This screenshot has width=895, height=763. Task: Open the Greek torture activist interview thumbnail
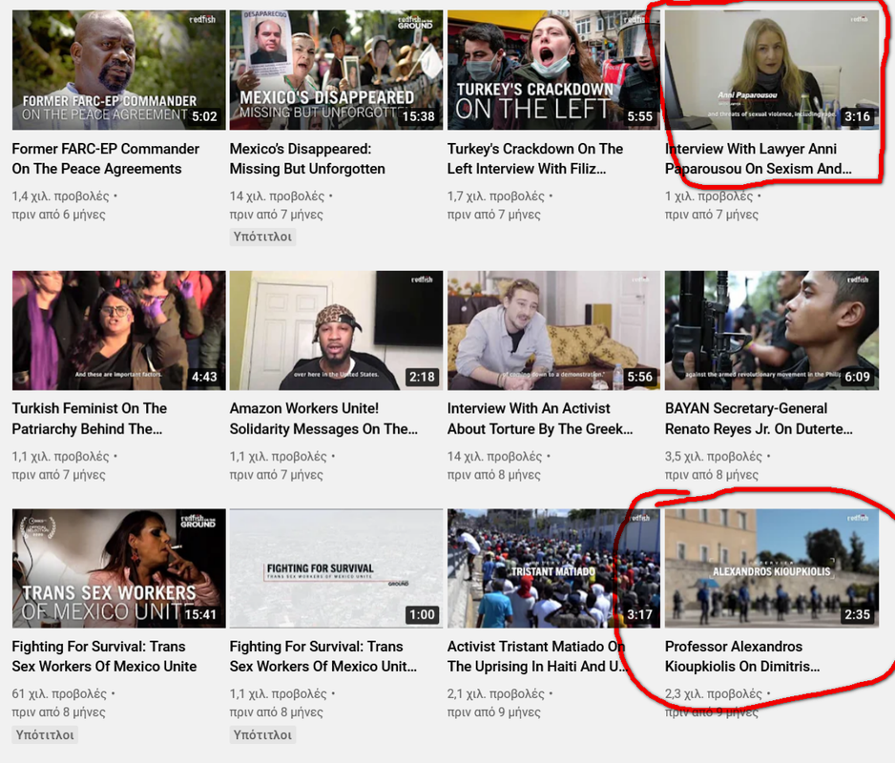click(553, 330)
